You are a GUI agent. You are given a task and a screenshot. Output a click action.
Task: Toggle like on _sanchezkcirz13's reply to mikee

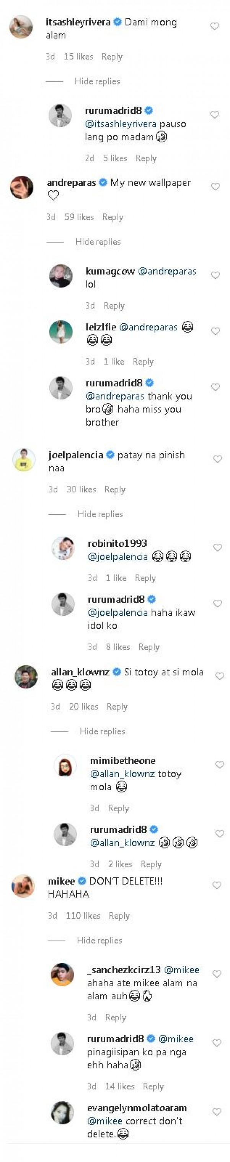coord(217,974)
